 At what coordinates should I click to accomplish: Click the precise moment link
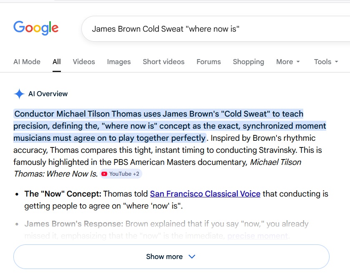click(257, 236)
